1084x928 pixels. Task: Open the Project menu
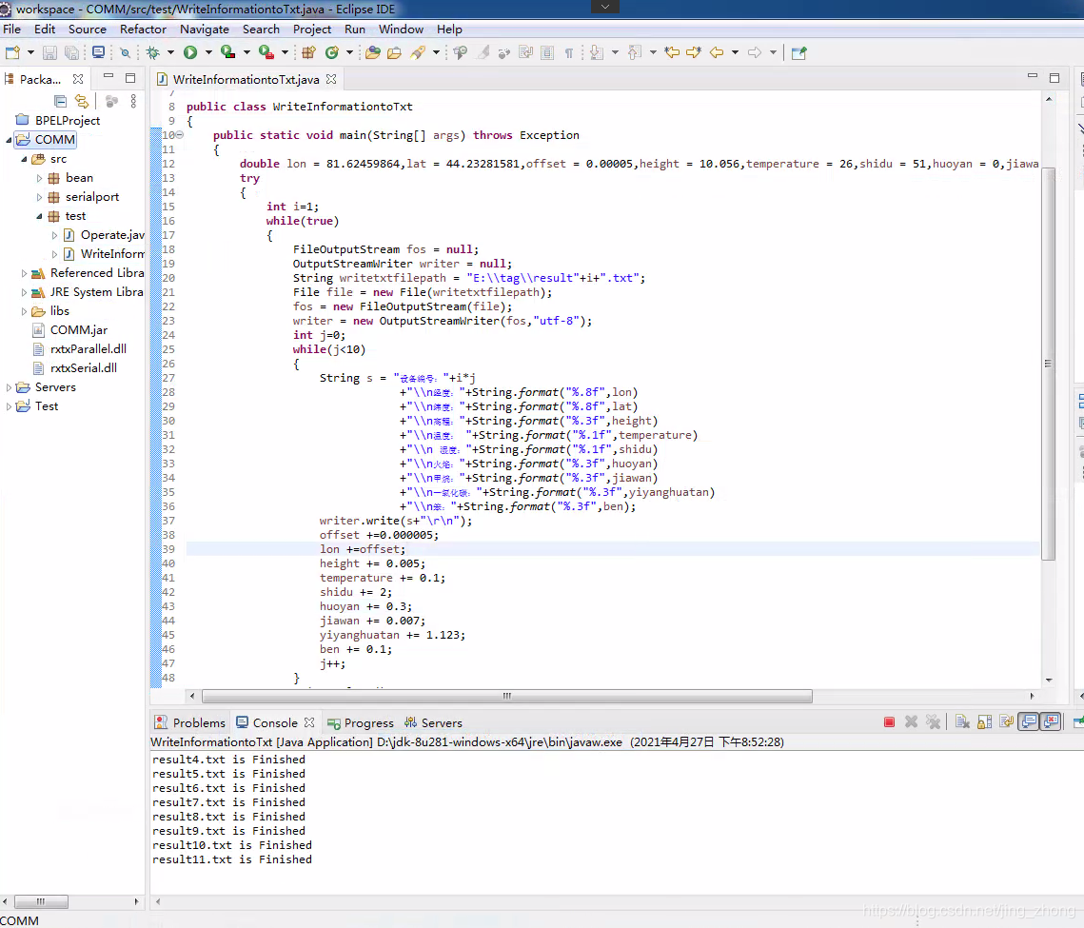tap(312, 30)
